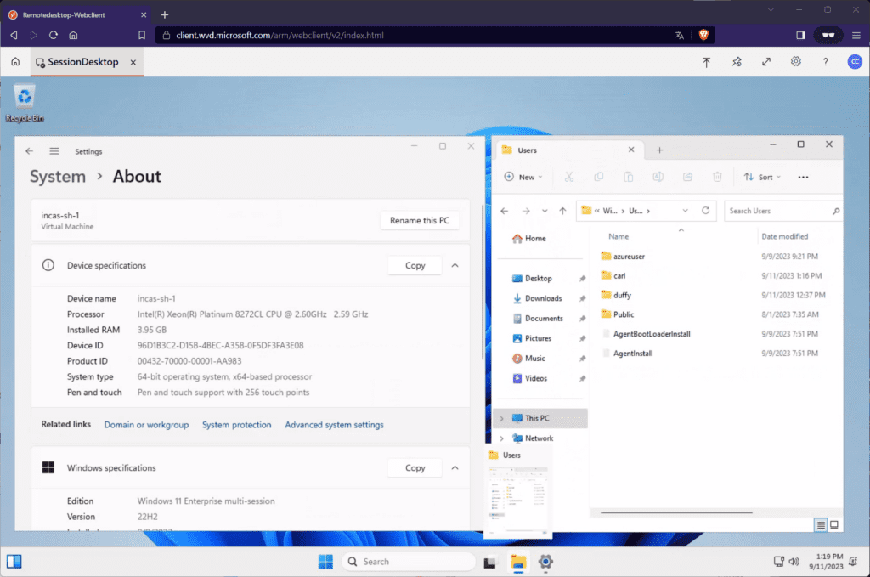Open Task View on the remote taskbar
This screenshot has width=870, height=577.
point(489,562)
